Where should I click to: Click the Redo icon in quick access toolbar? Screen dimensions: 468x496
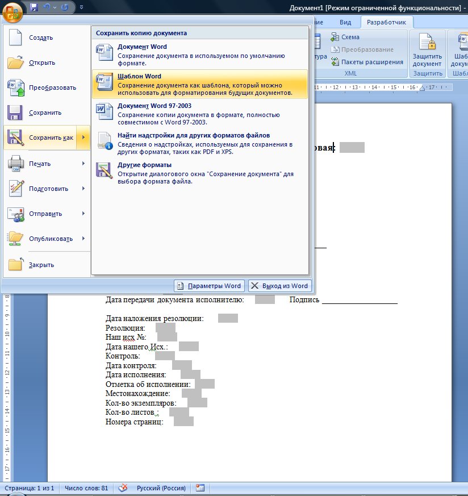click(x=65, y=7)
